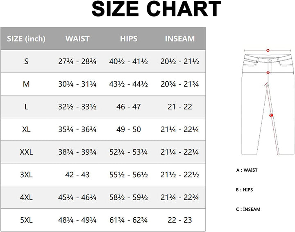Select the WAIST column header
This screenshot has width=295, height=232.
pos(77,39)
